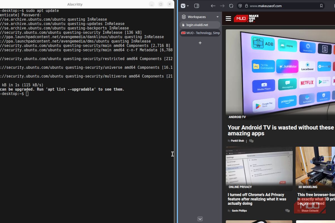Click the 'kB in 1s (115 kB/s)' line

click(22, 85)
